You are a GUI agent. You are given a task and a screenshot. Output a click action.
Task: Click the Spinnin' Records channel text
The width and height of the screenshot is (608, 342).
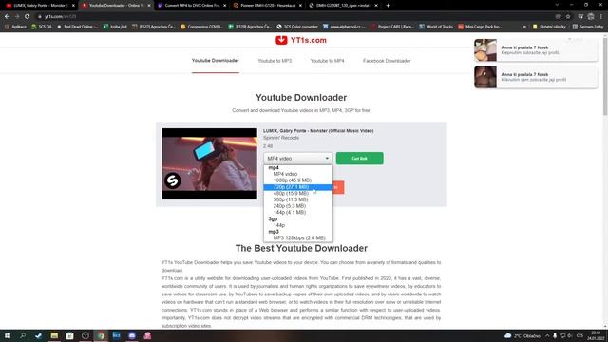pos(281,138)
